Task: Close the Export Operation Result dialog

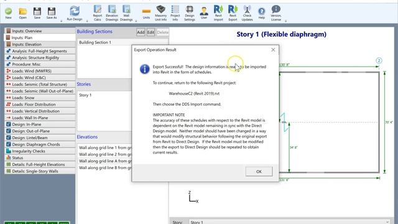Action: [273, 50]
